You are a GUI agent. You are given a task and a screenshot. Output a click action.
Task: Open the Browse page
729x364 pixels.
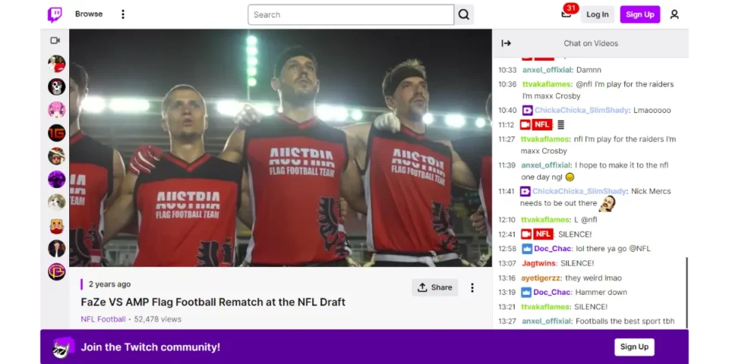89,14
